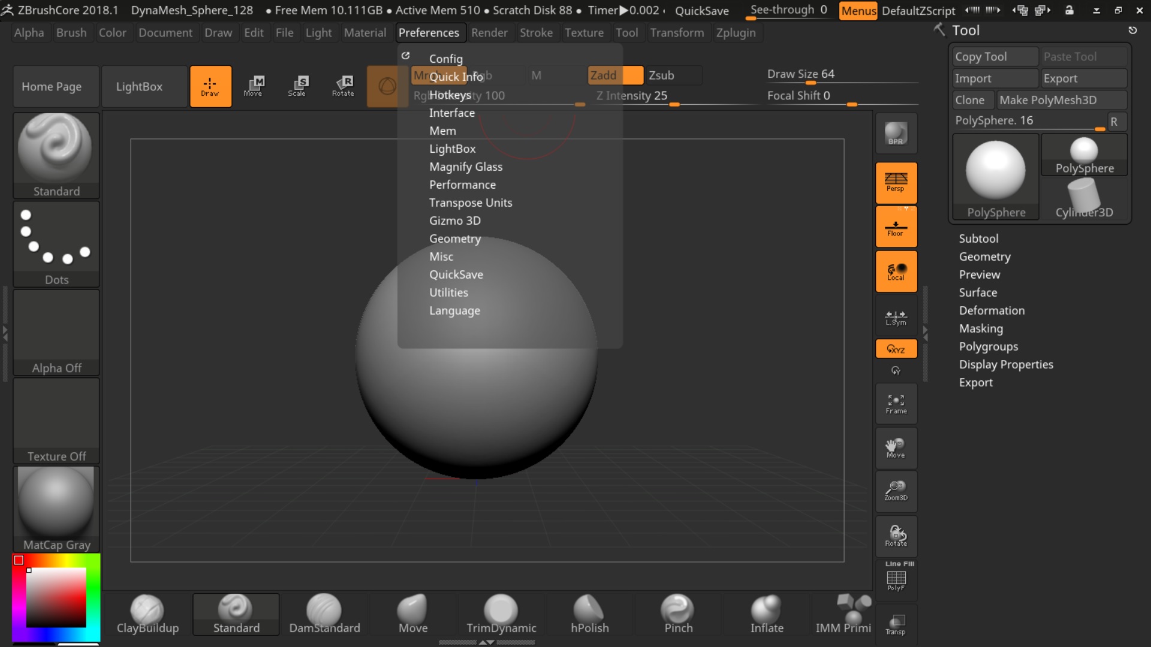This screenshot has height=647, width=1151.
Task: Activate the Move transform icon
Action: pos(253,86)
